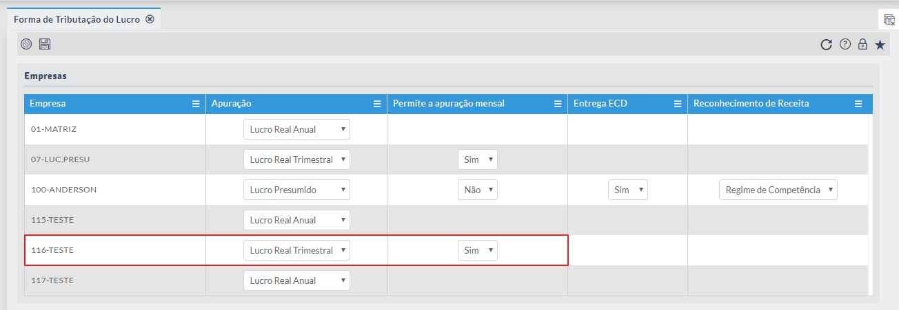Open help with the question mark icon
This screenshot has height=310, width=899.
coord(845,45)
